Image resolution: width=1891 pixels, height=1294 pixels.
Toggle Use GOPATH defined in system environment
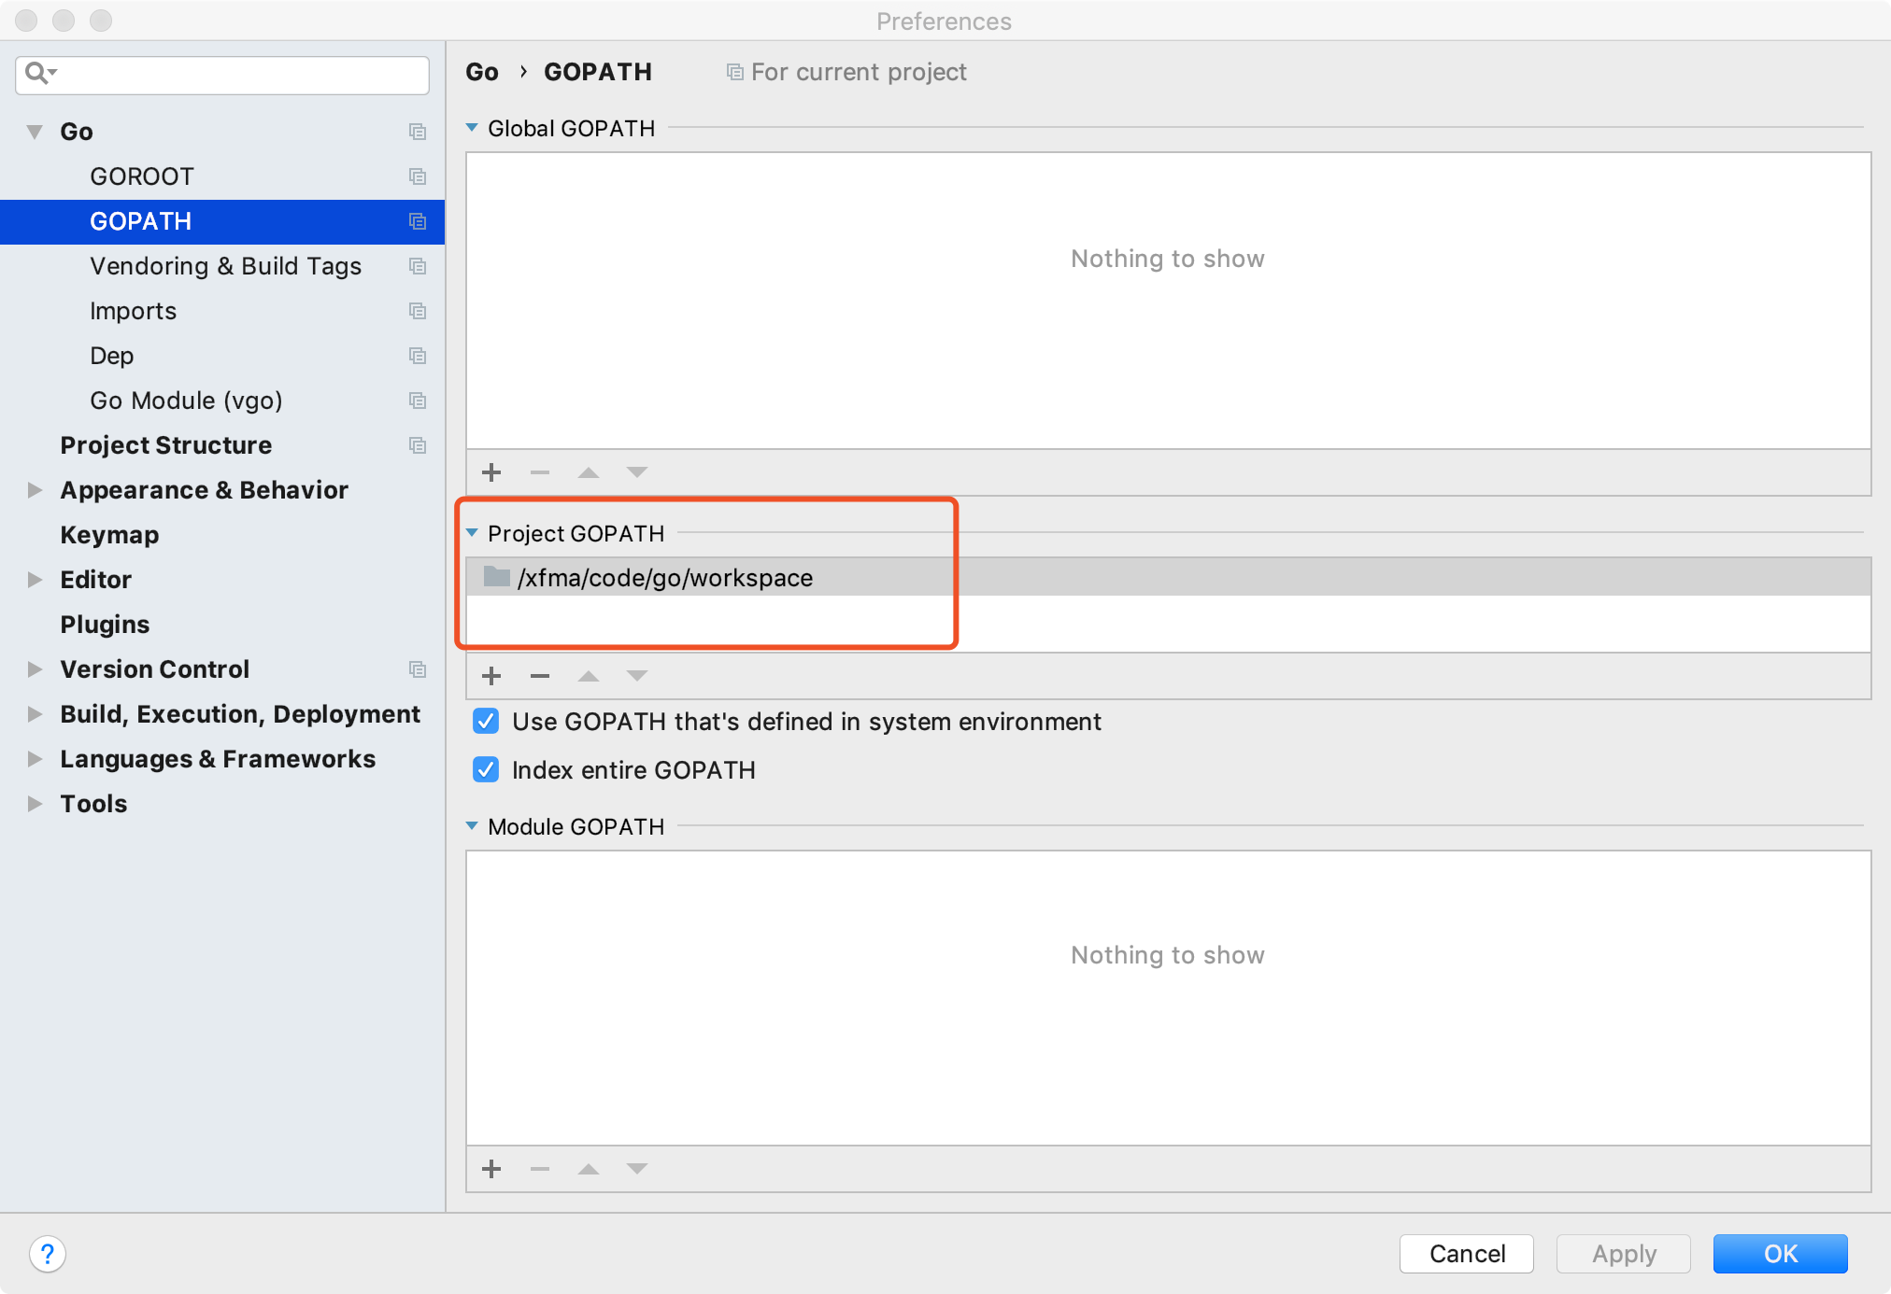pos(486,722)
